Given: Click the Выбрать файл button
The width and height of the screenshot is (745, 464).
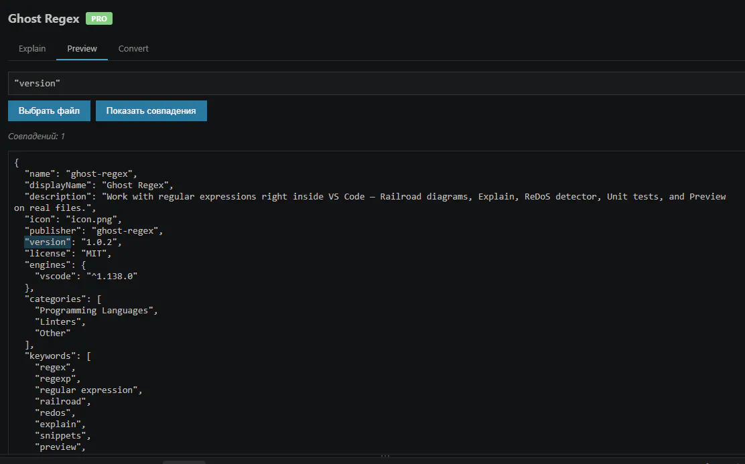Looking at the screenshot, I should [x=49, y=110].
